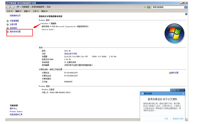
Task: Expand the arrow after 控制面板 in breadcrumb
Action: click(30, 7)
